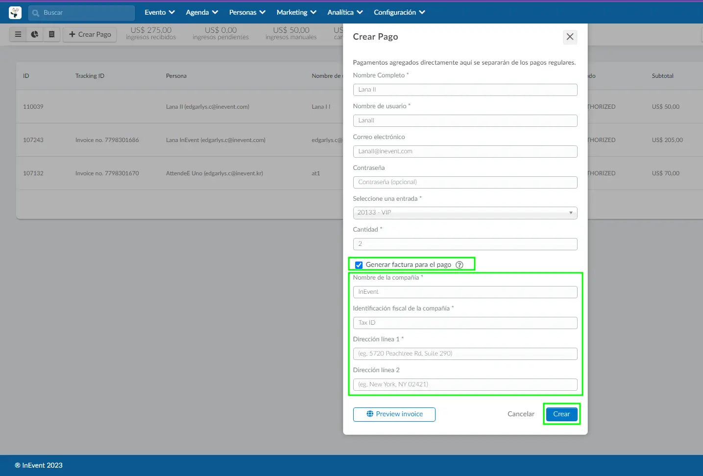Click subtotal US$ 50,00

(665, 107)
